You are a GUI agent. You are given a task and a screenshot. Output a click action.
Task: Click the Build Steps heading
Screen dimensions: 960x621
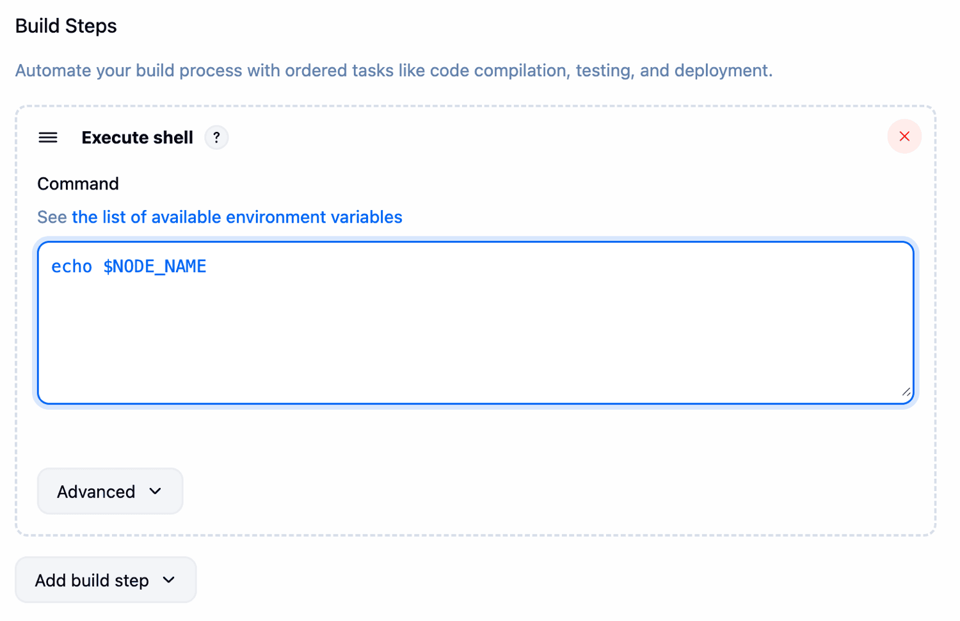66,26
